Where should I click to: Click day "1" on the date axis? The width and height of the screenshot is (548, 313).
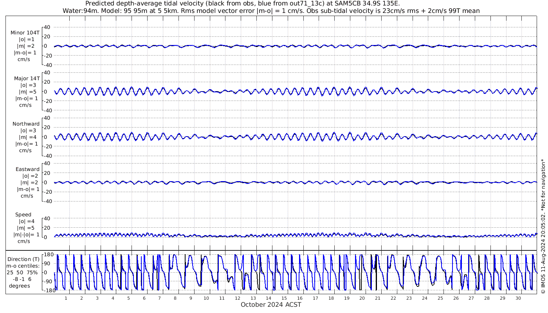pyautogui.click(x=66, y=298)
